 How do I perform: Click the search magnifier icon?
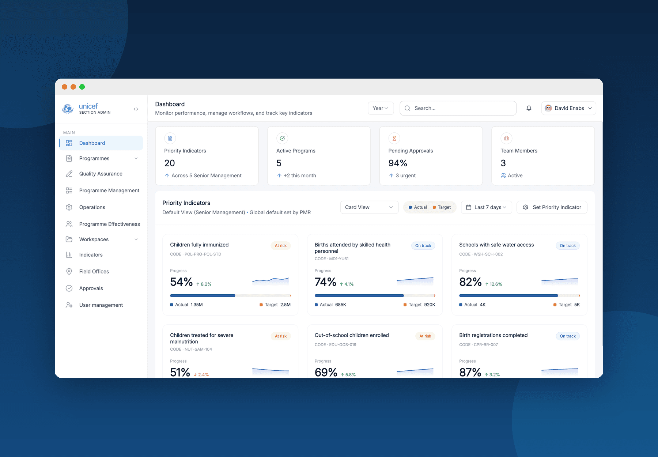pyautogui.click(x=408, y=108)
